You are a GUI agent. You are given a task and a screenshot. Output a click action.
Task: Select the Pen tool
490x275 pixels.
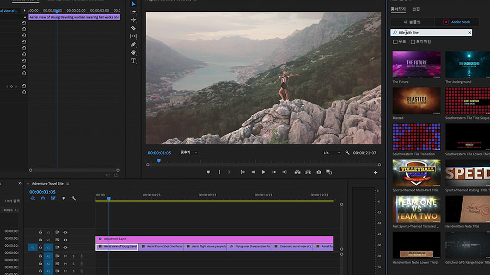tap(133, 44)
